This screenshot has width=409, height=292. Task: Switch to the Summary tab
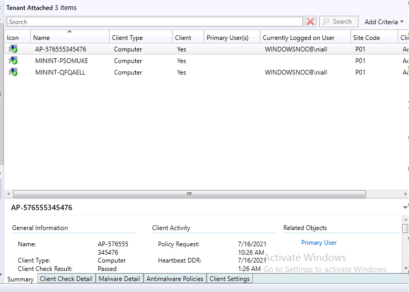[21, 279]
